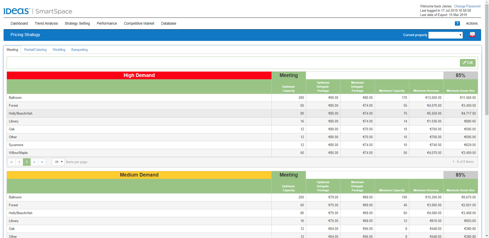Screen dimensions: 489x238
Task: Select page 1 in the pager
Action: coord(27,162)
